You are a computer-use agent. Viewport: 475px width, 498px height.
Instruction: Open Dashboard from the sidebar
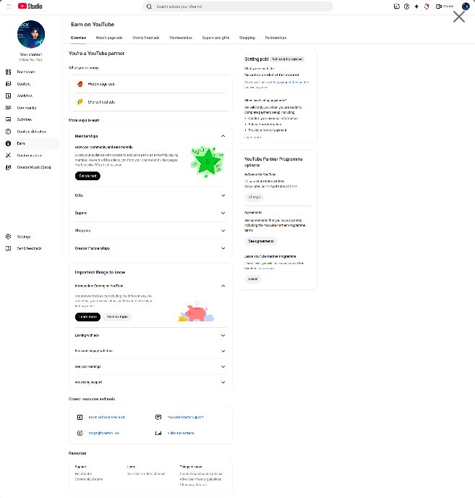26,72
